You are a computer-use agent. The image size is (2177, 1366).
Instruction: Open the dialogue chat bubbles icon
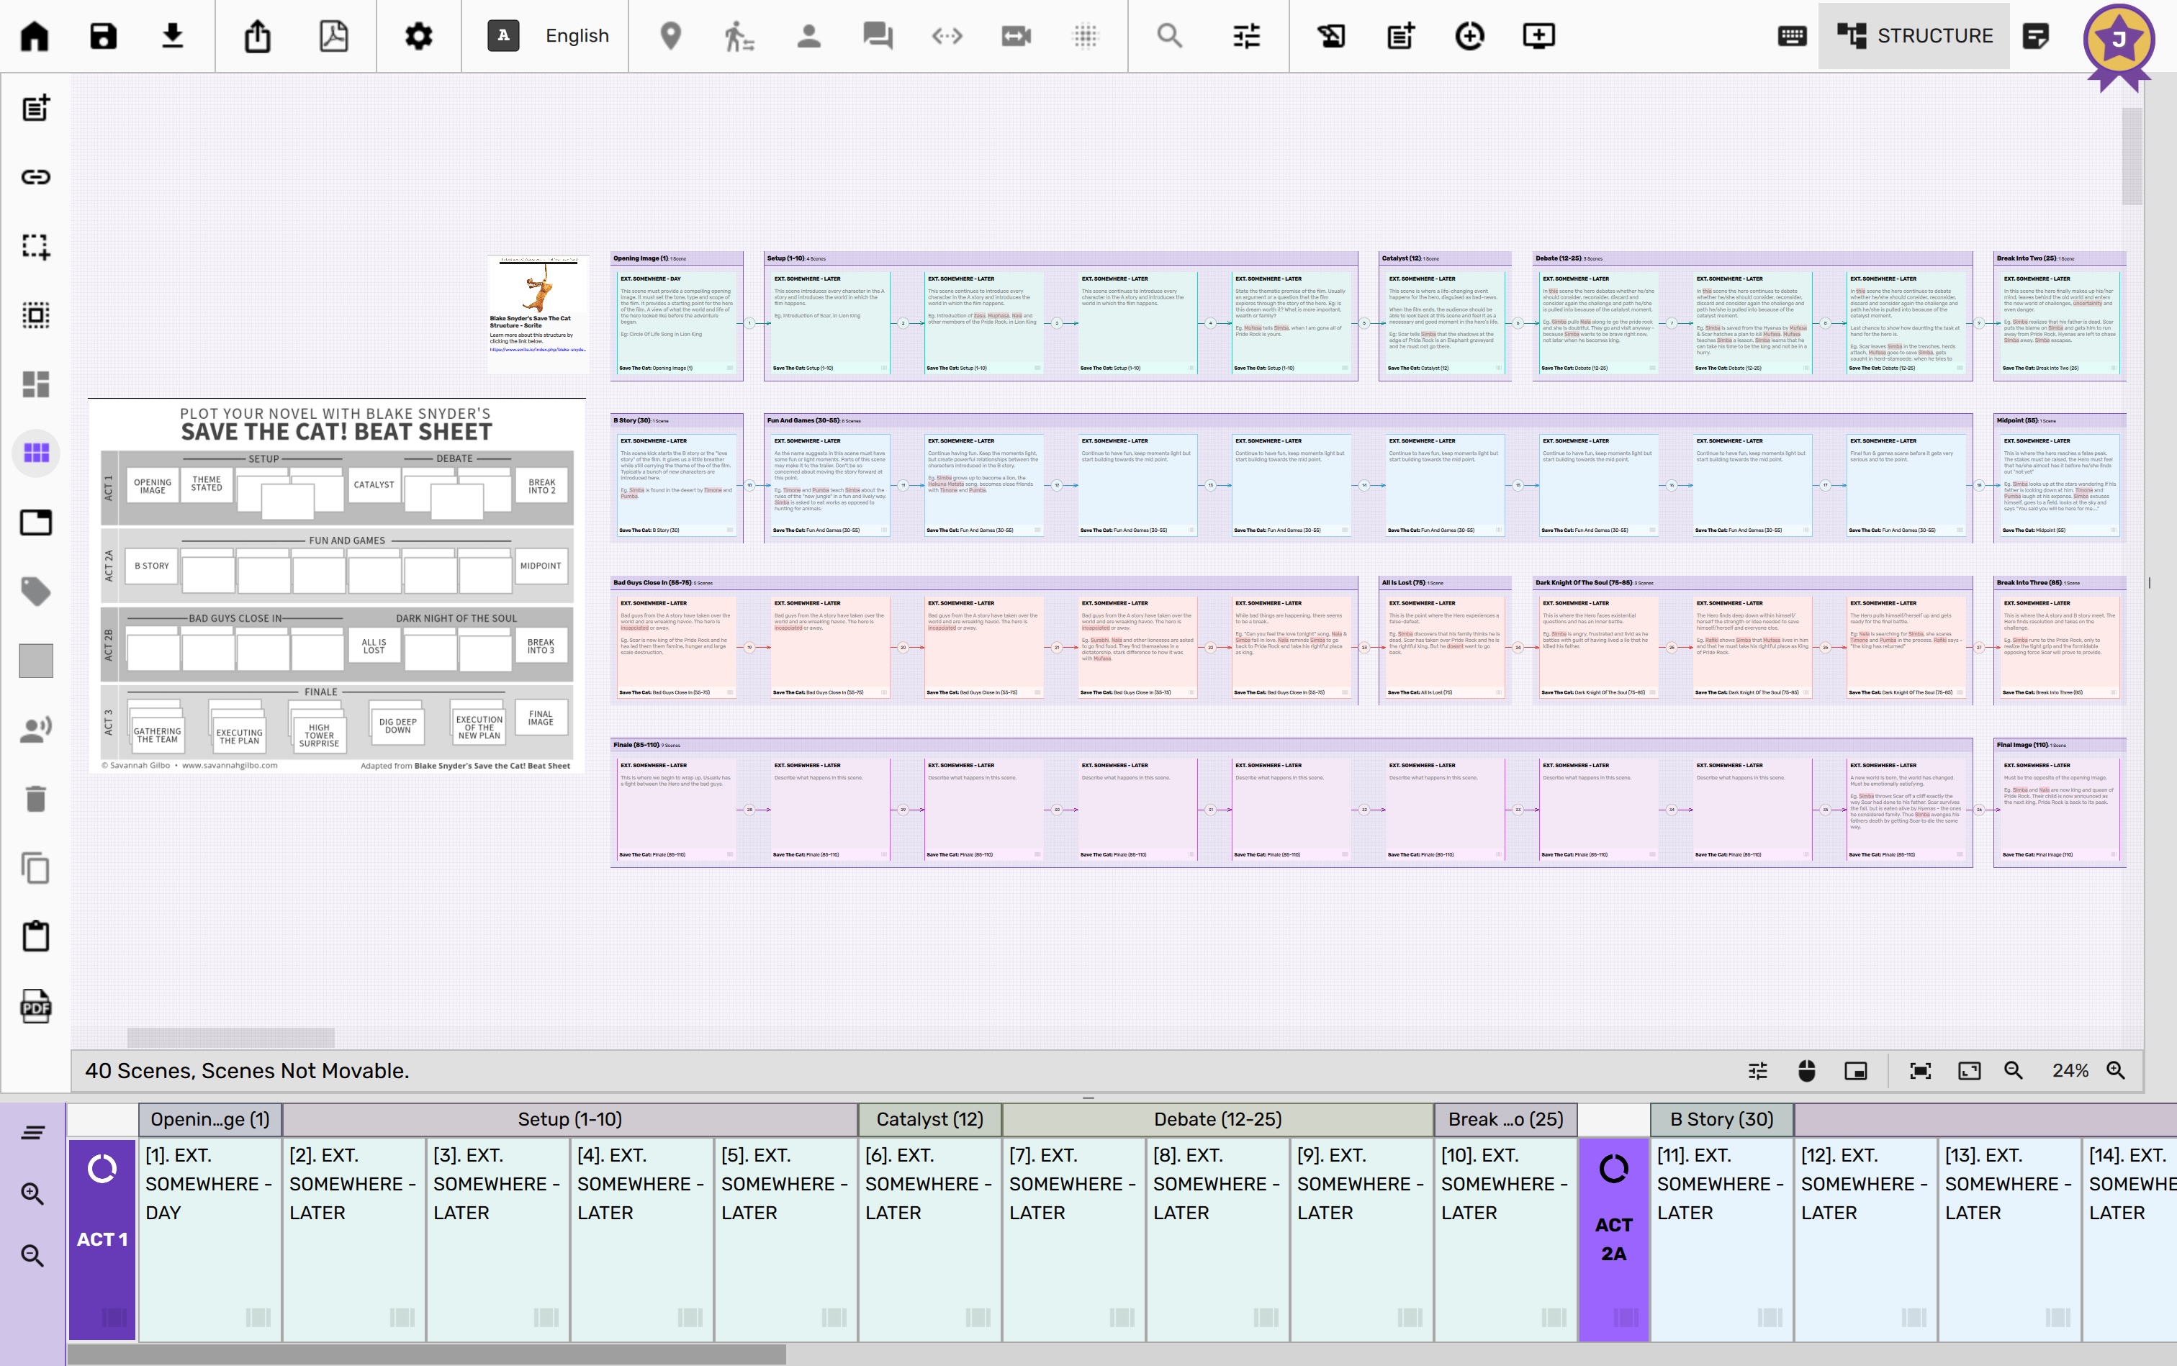[878, 36]
